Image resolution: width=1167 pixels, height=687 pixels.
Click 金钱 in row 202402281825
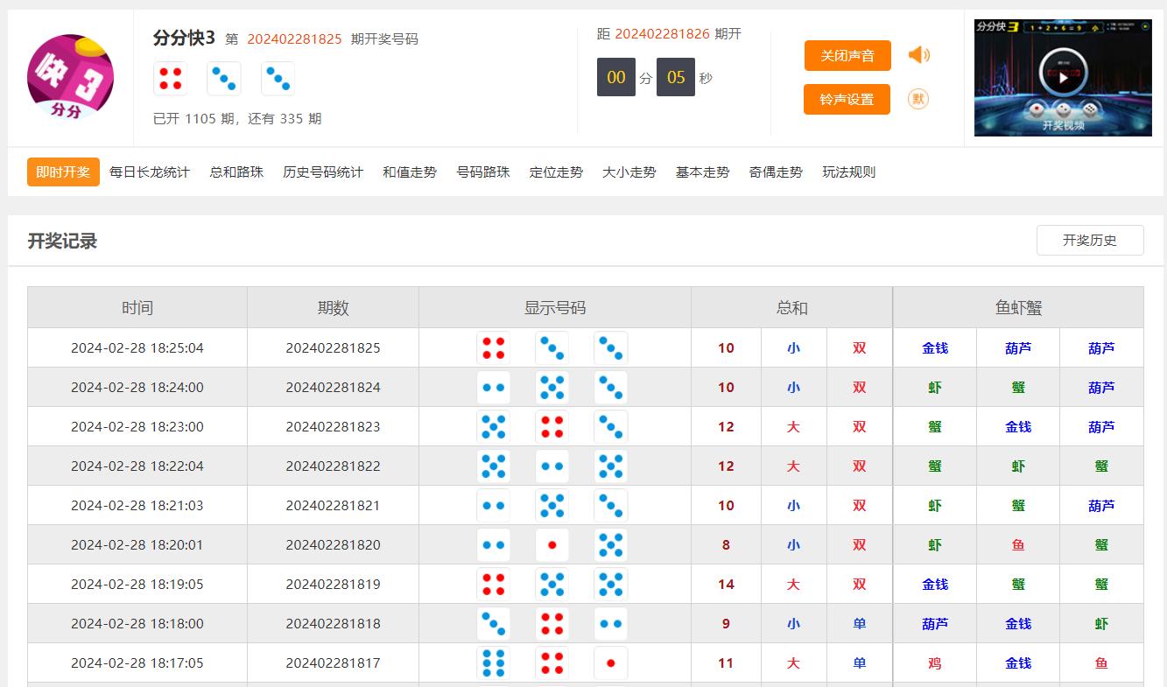coord(935,348)
